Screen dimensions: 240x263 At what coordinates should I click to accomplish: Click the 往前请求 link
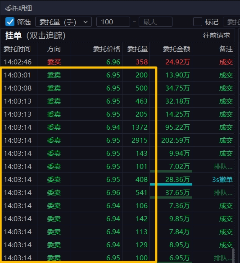pyautogui.click(x=217, y=36)
